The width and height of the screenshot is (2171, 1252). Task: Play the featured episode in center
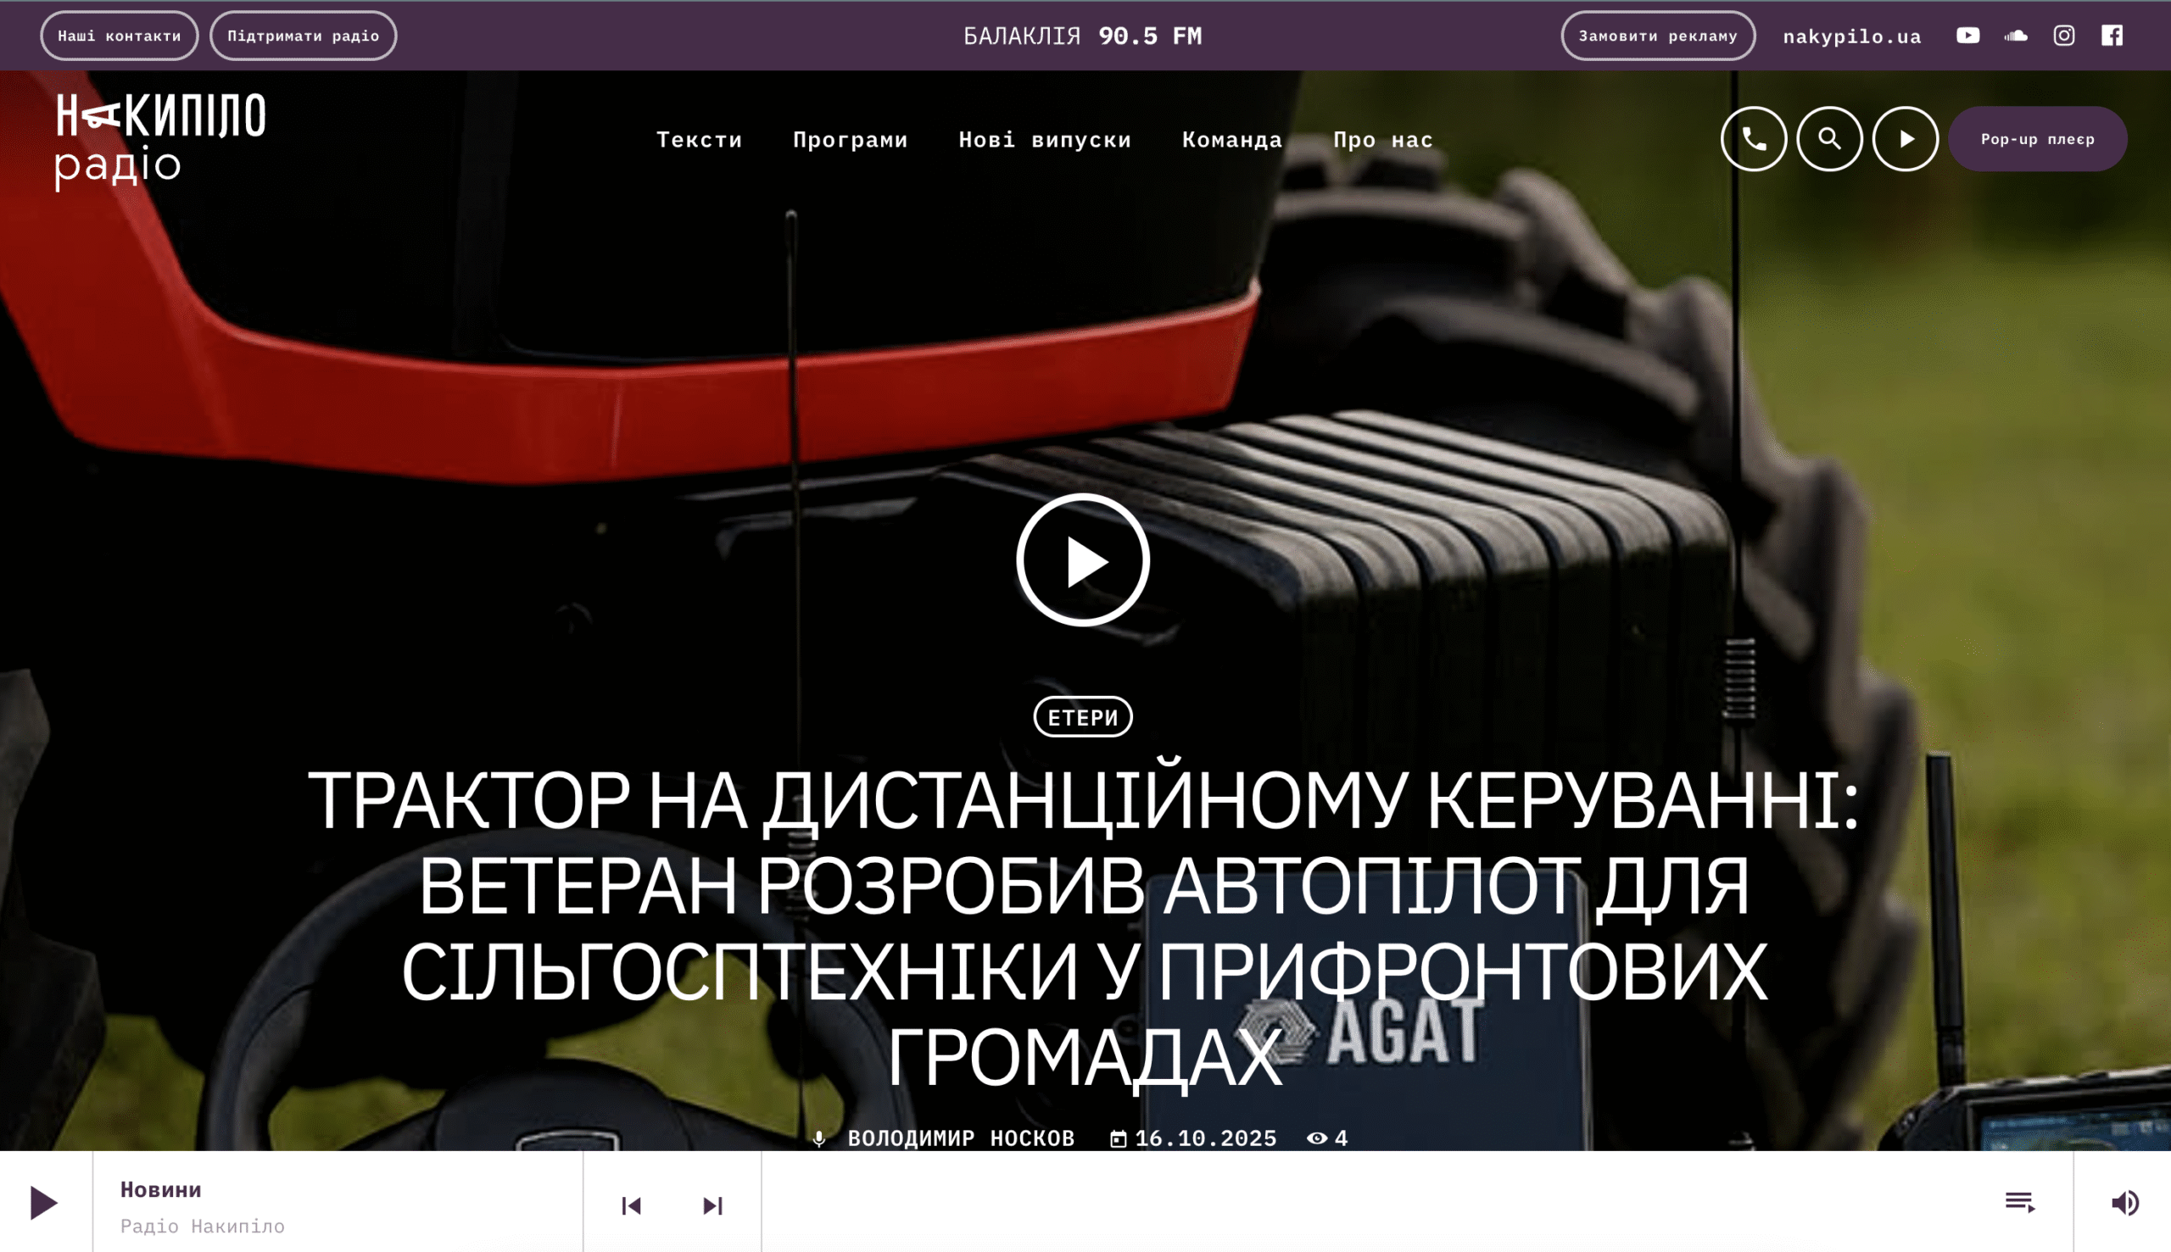click(x=1083, y=560)
